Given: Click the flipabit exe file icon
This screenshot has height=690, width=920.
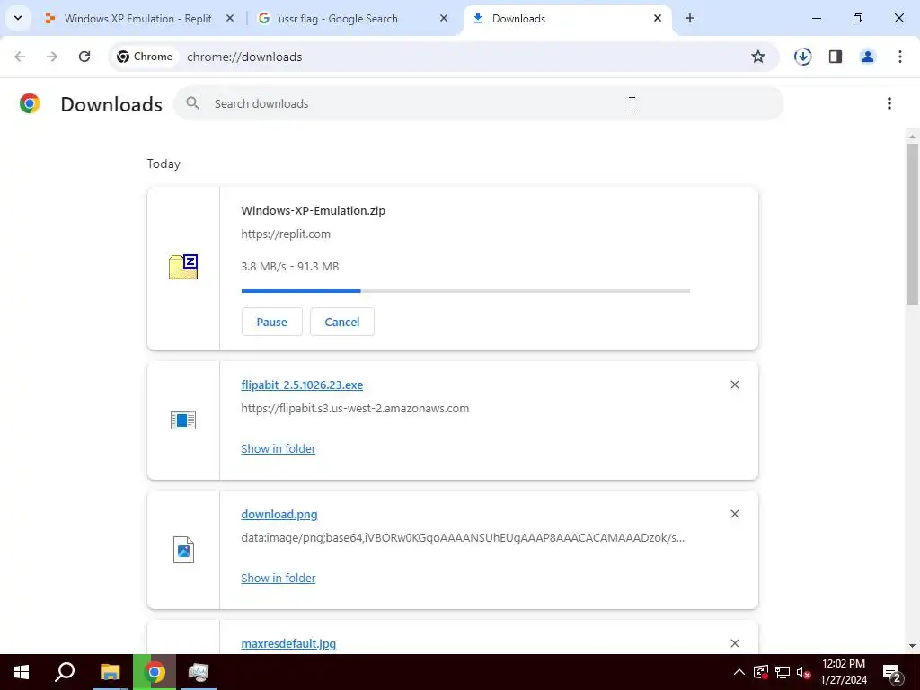Looking at the screenshot, I should click(183, 420).
